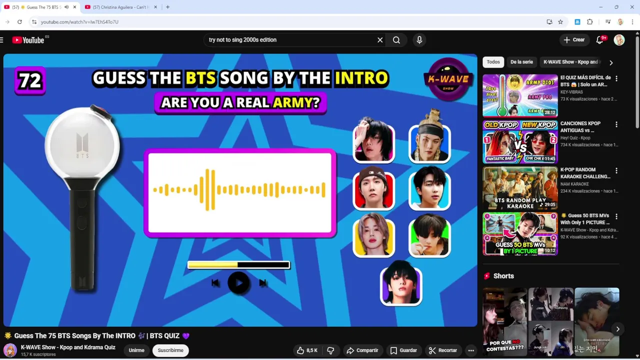
Task: Open a new browser tab
Action: pos(167,7)
